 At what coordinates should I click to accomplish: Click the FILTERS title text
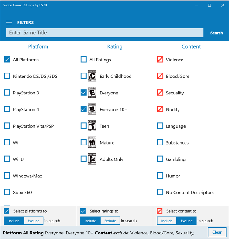pos(25,22)
